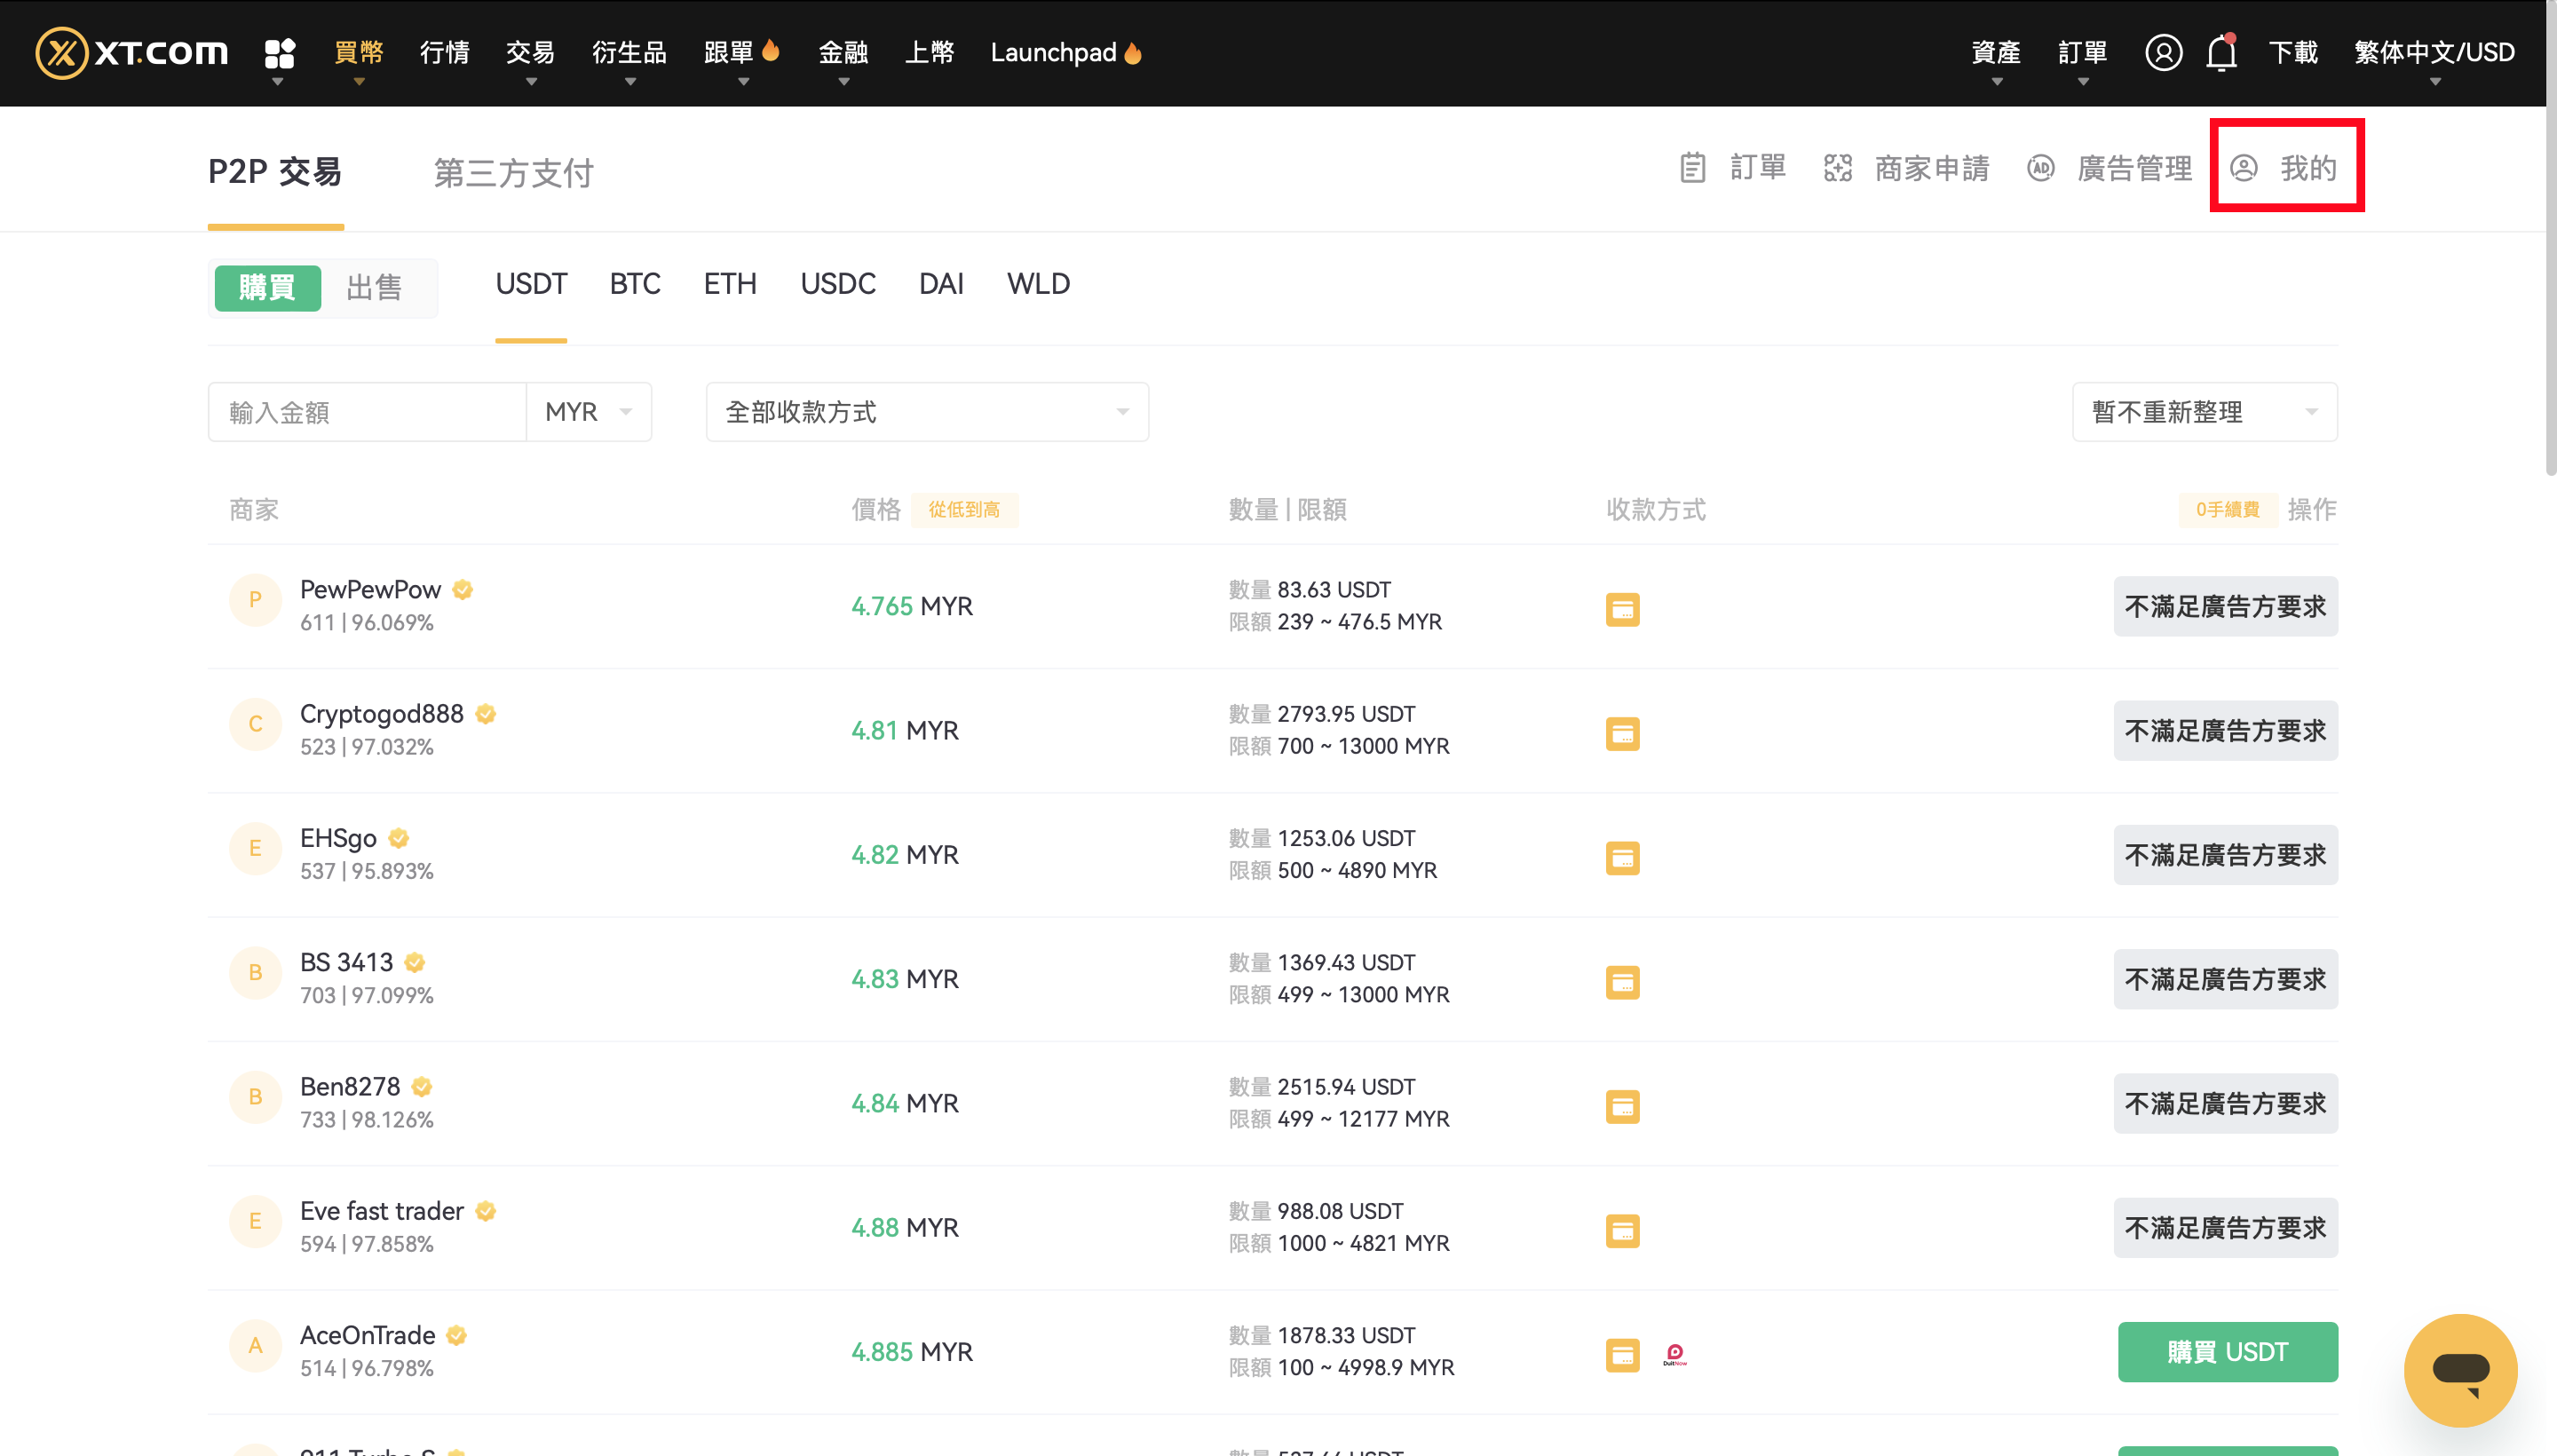Image resolution: width=2557 pixels, height=1456 pixels.
Task: Click the flame icon next to 跟單
Action: coord(770,50)
